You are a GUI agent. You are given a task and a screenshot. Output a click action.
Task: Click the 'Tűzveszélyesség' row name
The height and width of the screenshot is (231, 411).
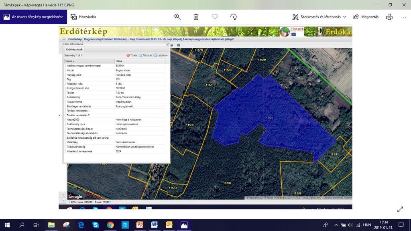coord(76,147)
